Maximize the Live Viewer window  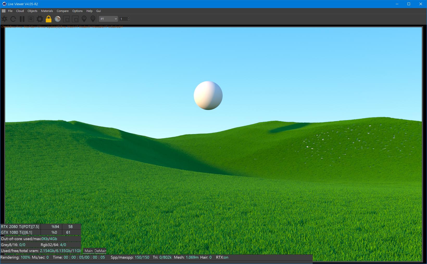(409, 4)
